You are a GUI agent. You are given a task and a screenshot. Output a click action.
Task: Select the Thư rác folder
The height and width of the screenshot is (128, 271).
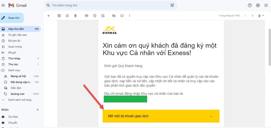tap(13, 64)
